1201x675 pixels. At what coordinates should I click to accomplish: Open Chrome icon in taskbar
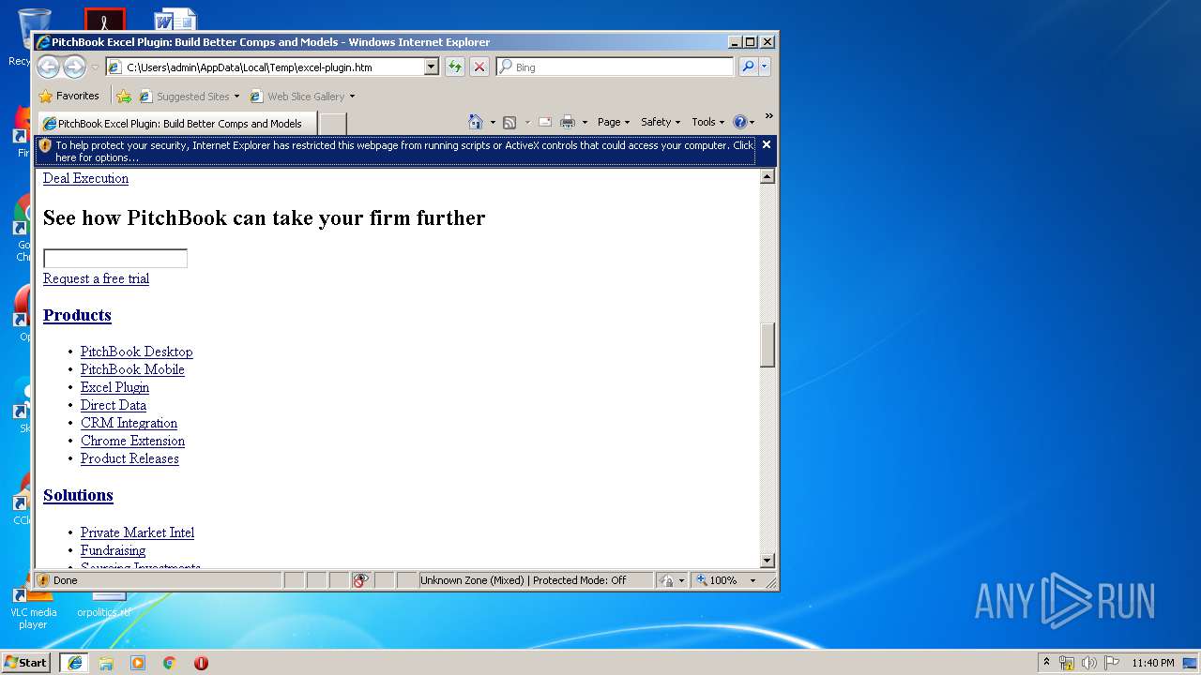[x=170, y=663]
